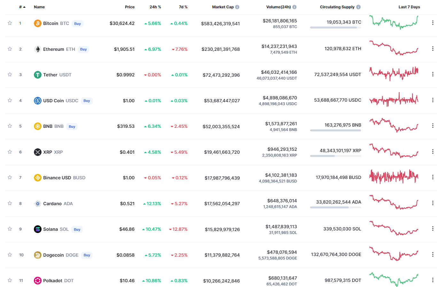Click the Polkadot pink logo icon
This screenshot has height=287, width=437.
38,281
